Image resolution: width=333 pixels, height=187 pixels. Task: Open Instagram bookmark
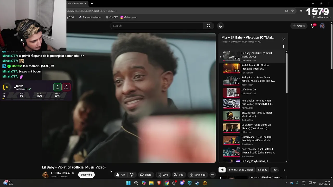[x=128, y=17]
